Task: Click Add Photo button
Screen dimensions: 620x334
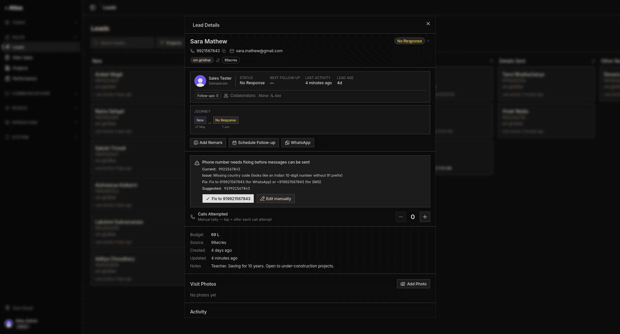Action: point(414,284)
